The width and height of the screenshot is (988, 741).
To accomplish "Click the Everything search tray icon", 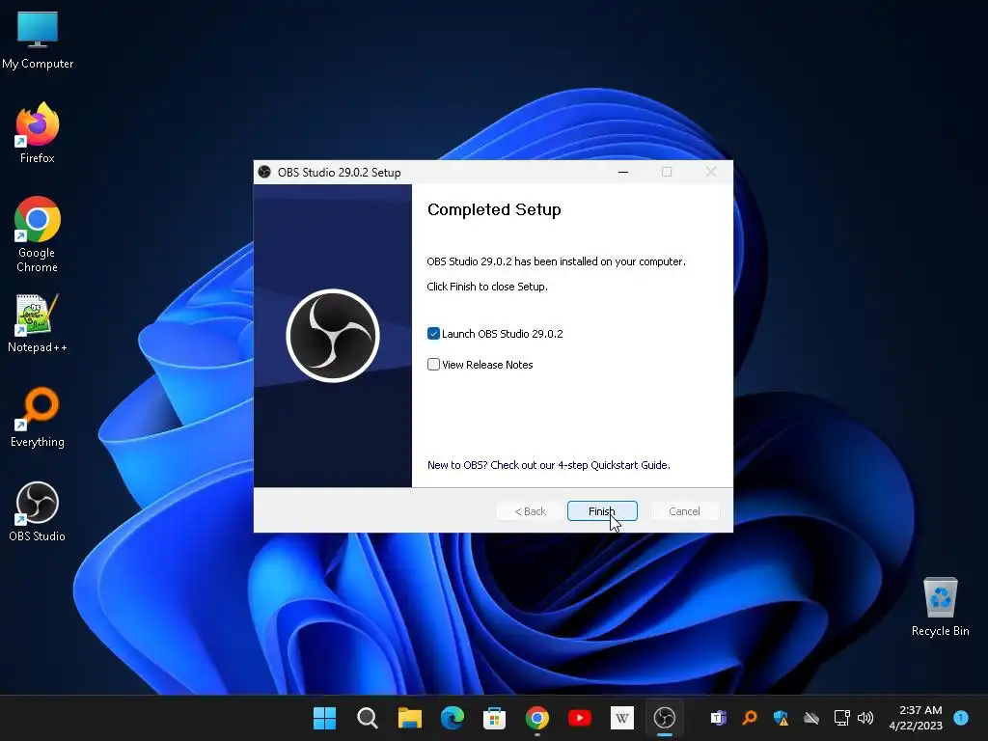I will (749, 718).
